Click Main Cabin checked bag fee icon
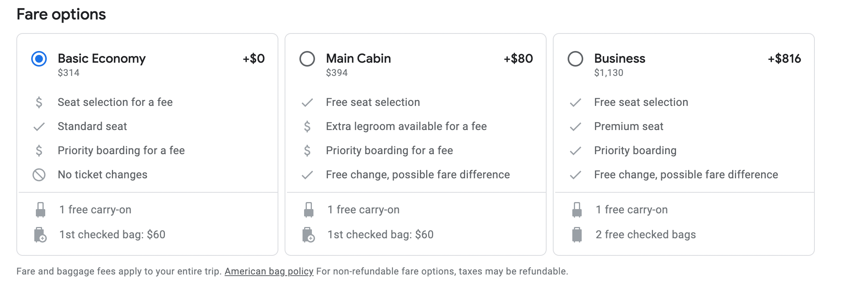The width and height of the screenshot is (846, 292). click(308, 235)
